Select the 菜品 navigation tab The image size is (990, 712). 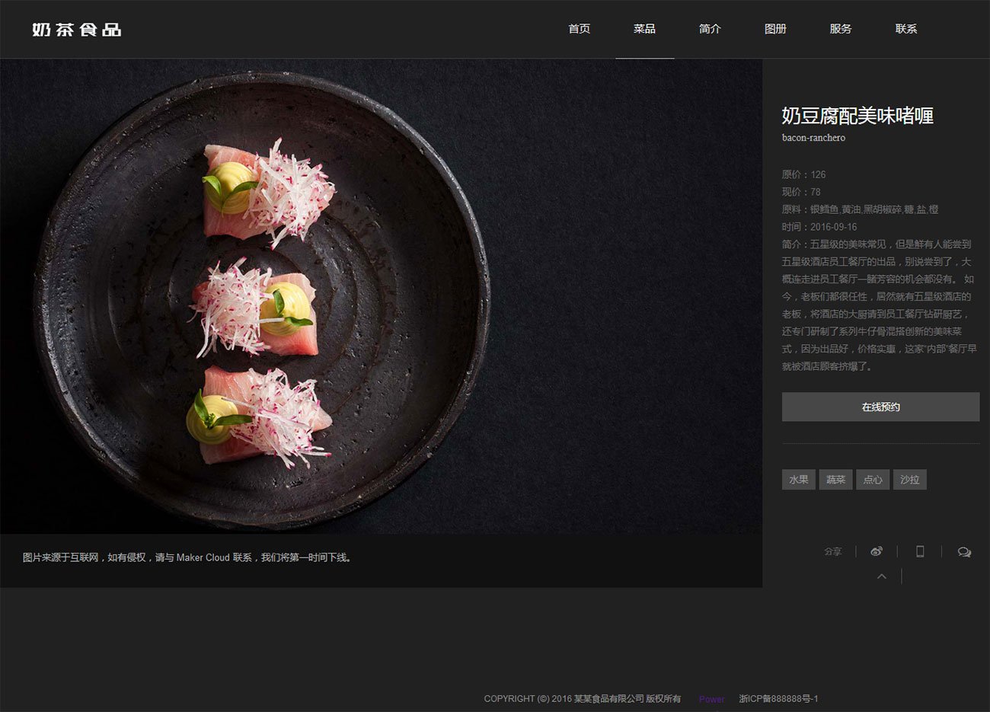point(644,29)
